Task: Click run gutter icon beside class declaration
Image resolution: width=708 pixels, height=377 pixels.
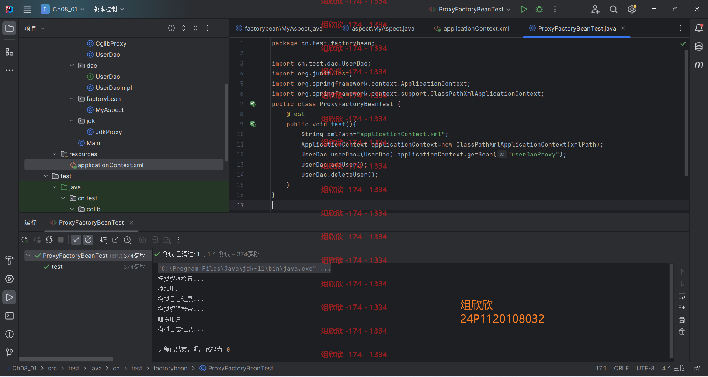Action: pyautogui.click(x=253, y=104)
